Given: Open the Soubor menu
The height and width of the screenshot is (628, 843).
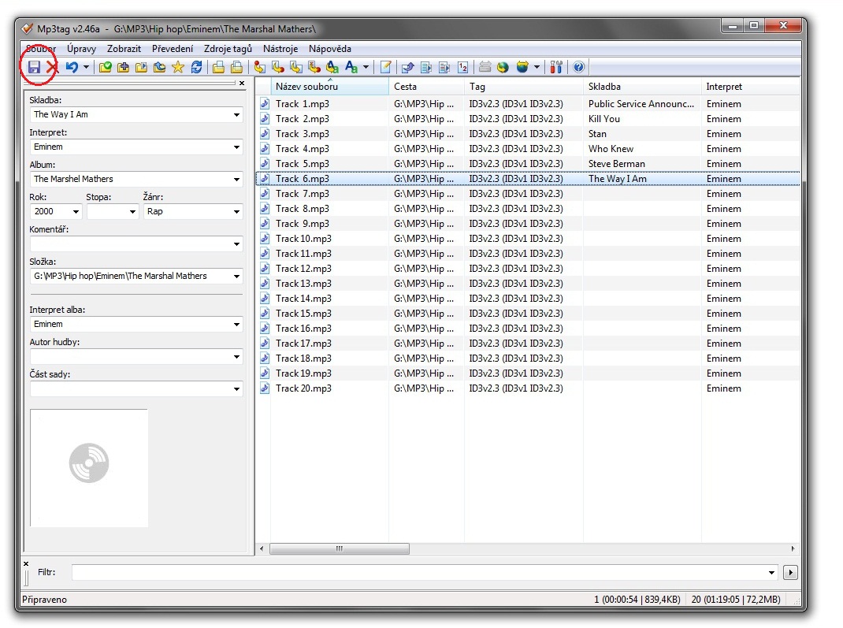Looking at the screenshot, I should 41,48.
